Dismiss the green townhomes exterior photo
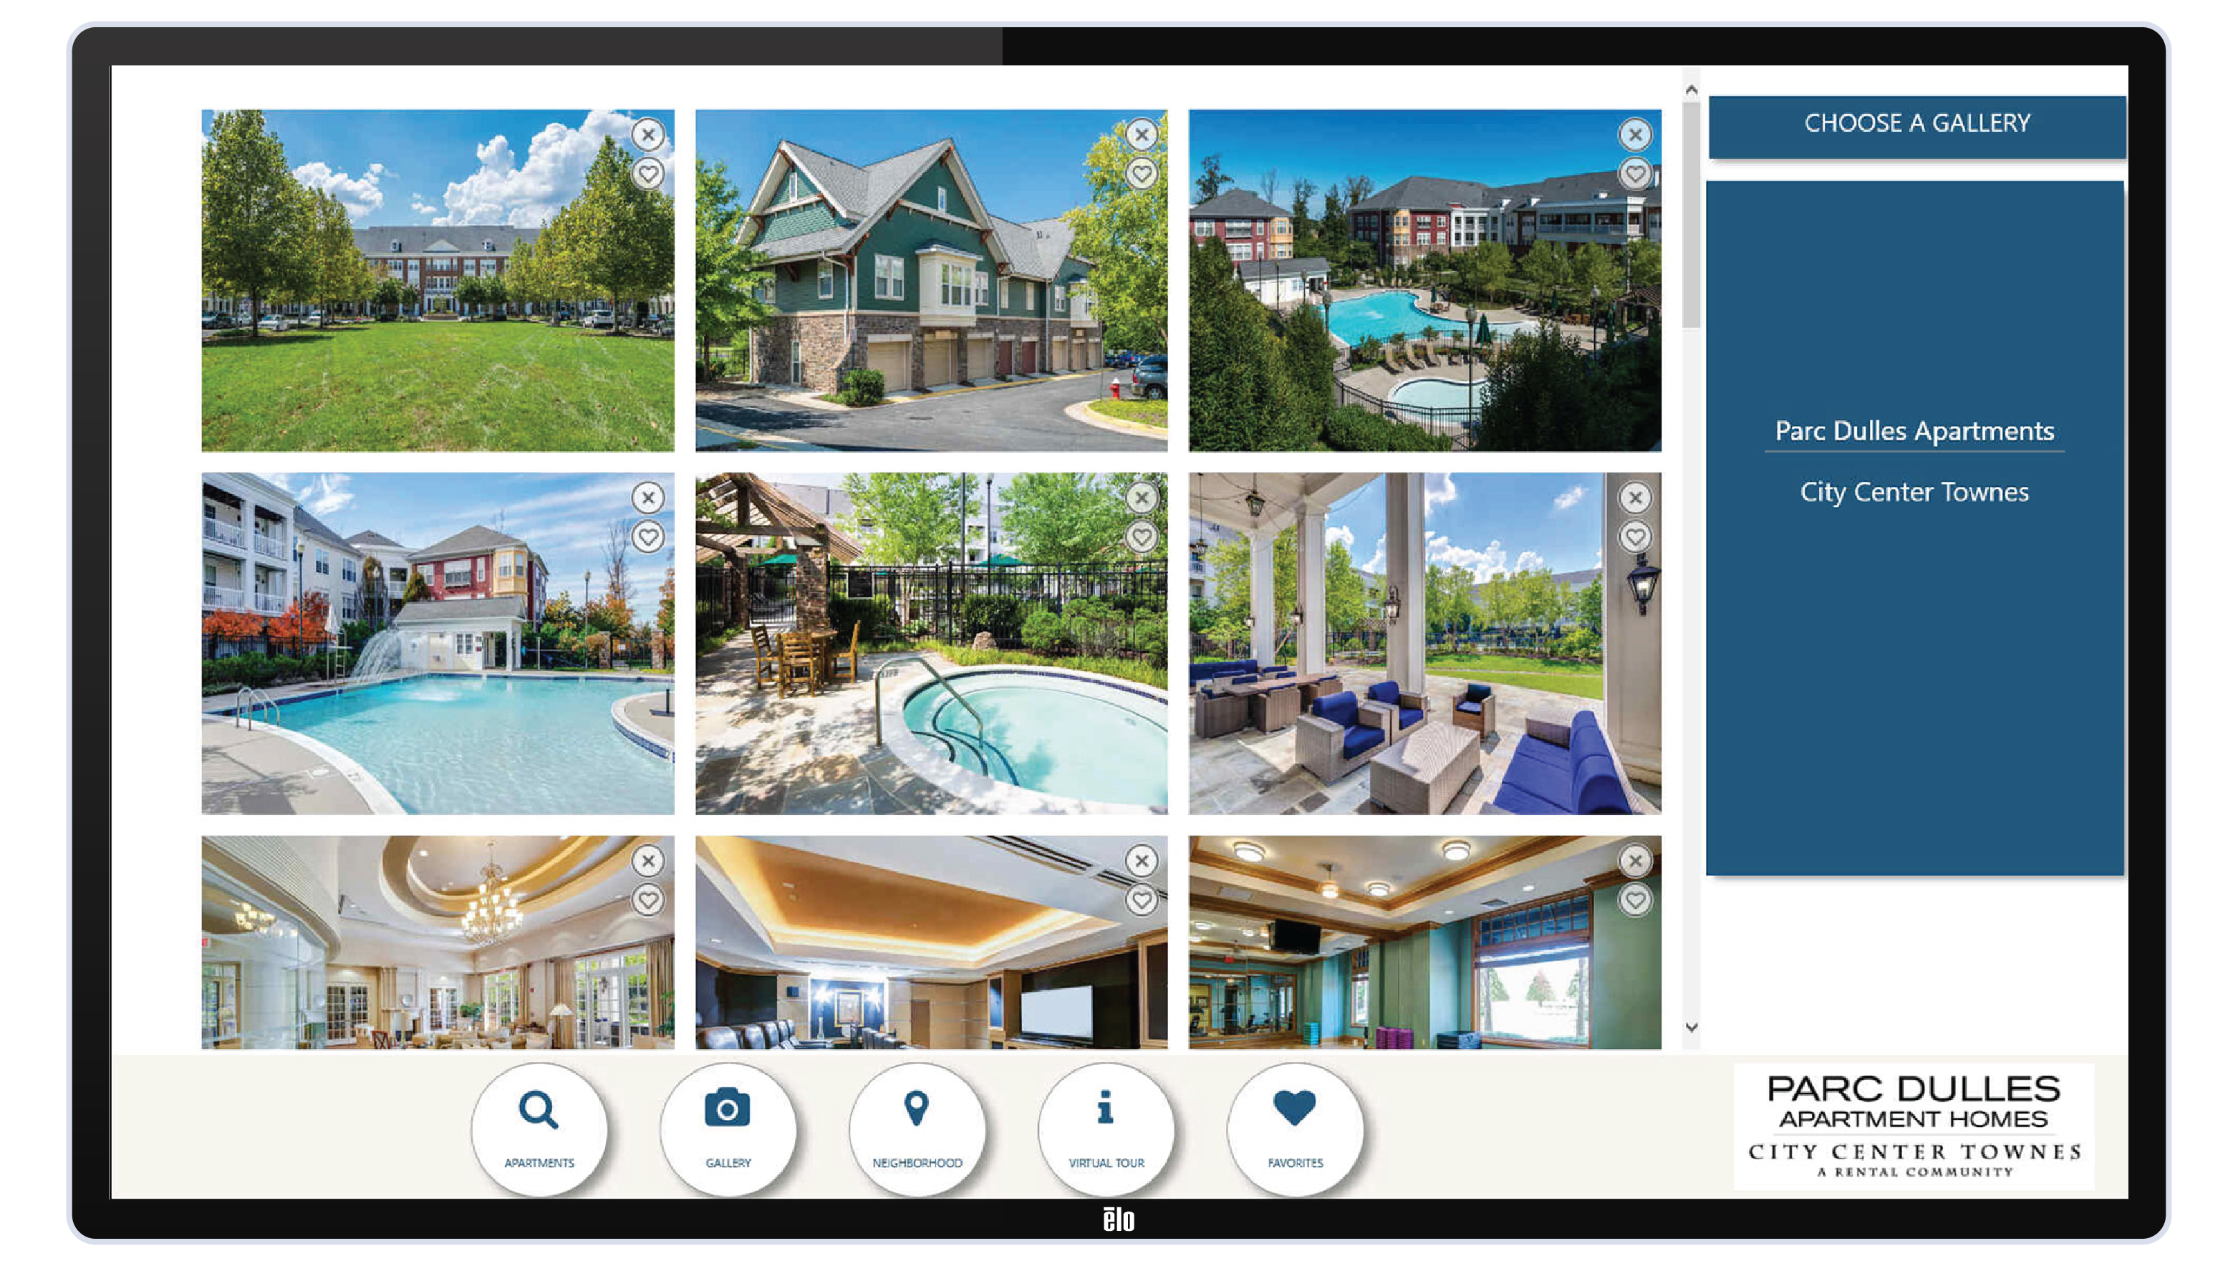 point(1144,135)
